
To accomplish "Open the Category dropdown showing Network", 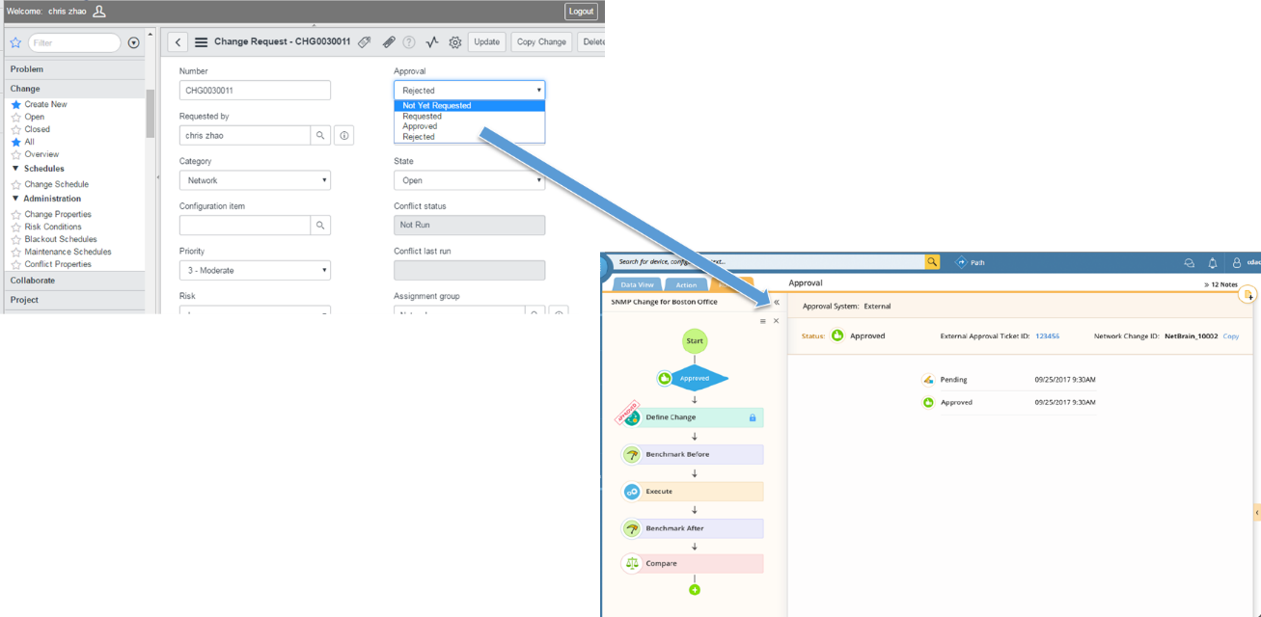I will [x=255, y=180].
